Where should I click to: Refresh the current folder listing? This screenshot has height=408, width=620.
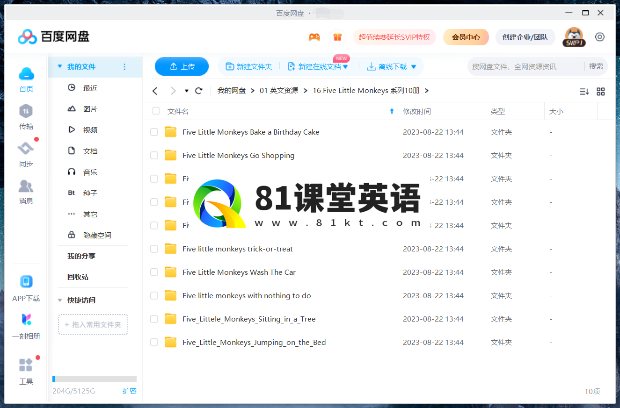(x=199, y=91)
